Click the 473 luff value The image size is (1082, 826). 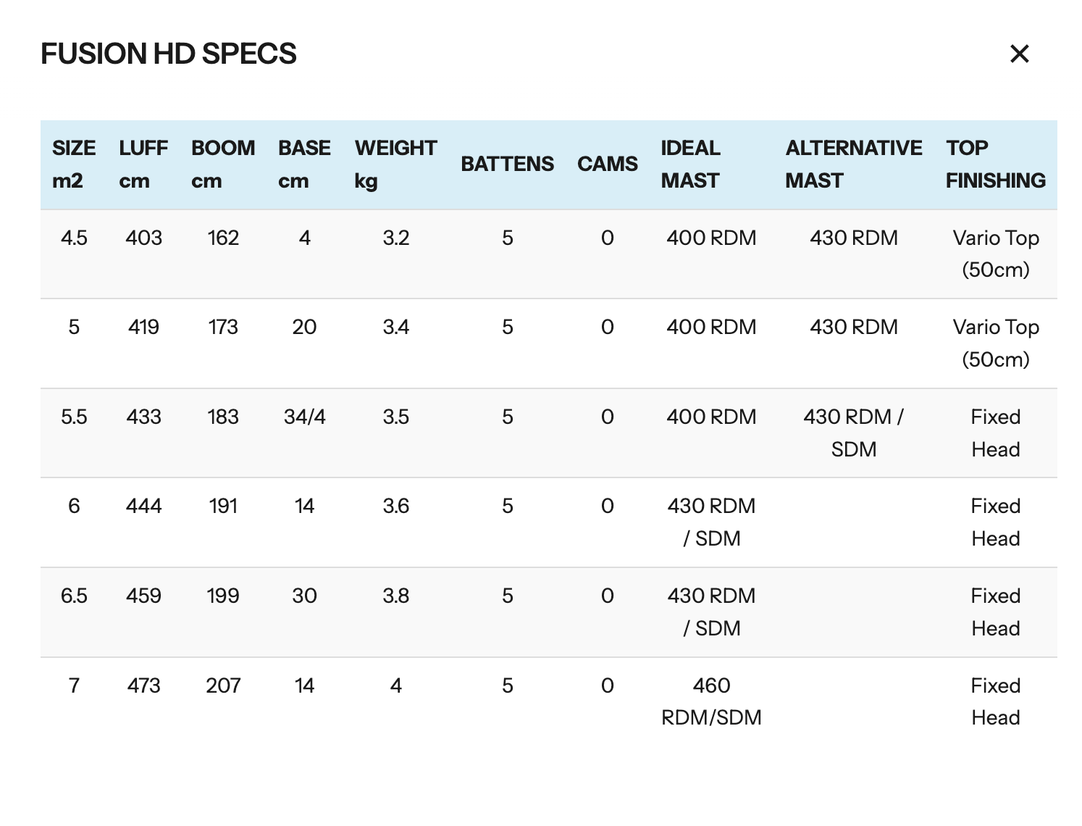tap(143, 685)
